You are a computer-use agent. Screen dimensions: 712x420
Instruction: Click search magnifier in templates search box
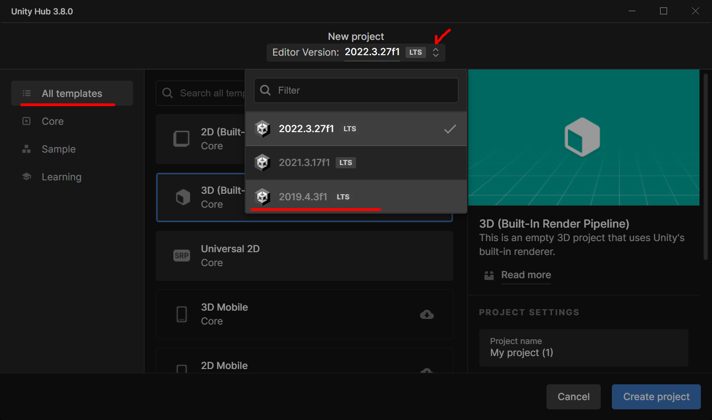tap(167, 93)
